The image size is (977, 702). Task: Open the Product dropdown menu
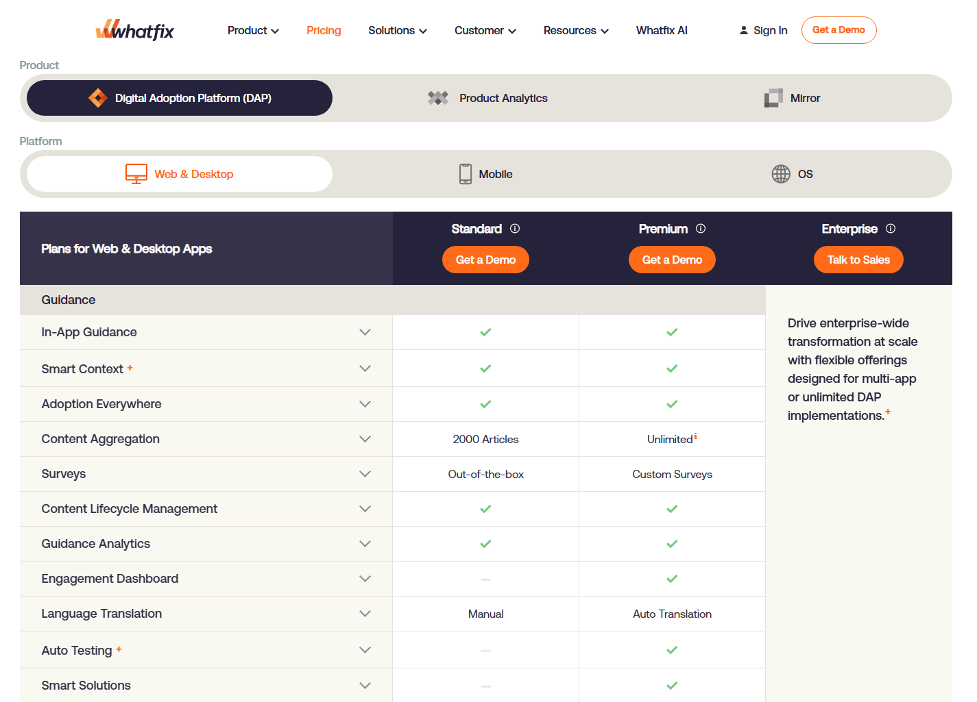point(253,30)
